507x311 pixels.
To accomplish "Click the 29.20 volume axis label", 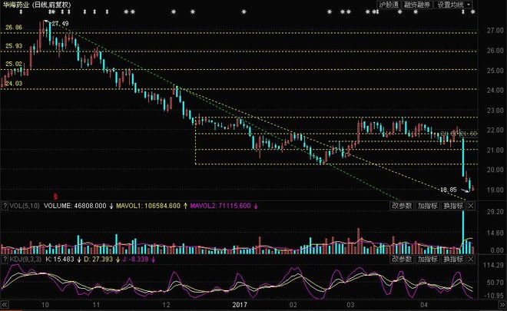I will [x=495, y=212].
